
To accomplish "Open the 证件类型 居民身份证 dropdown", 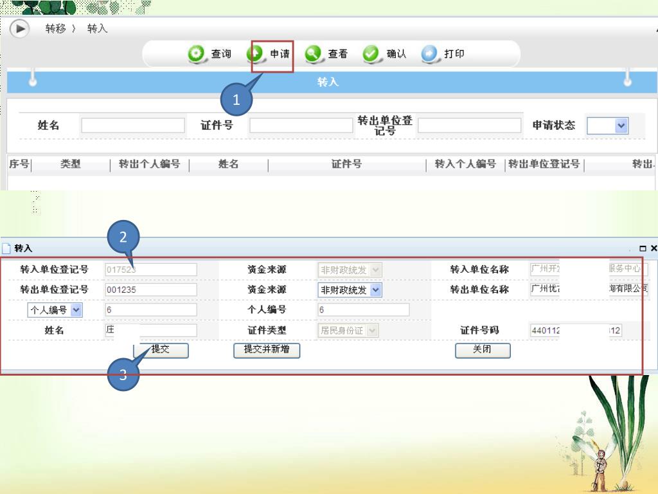I will click(348, 330).
